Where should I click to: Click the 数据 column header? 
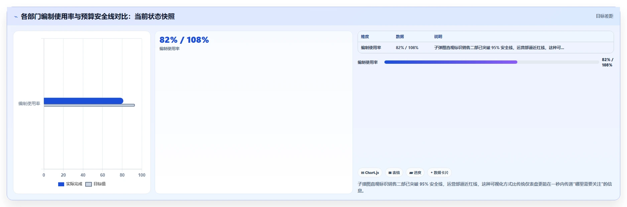[400, 37]
